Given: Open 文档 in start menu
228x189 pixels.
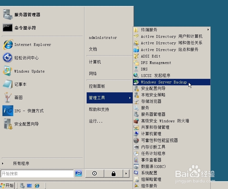Looking at the screenshot, I should tap(93, 49).
